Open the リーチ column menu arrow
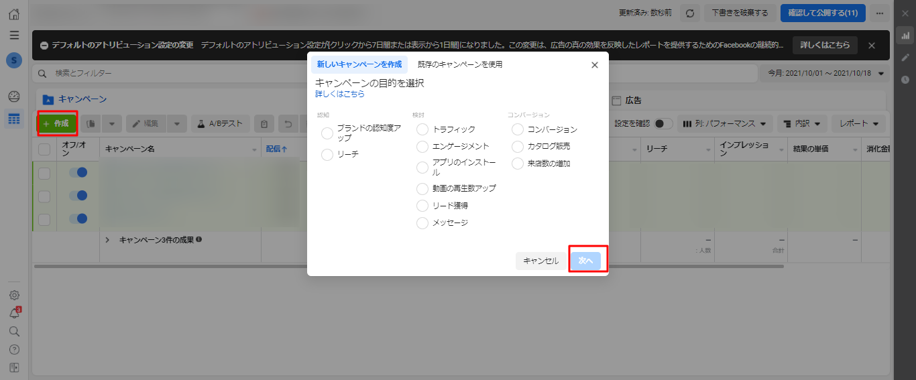This screenshot has height=380, width=916. tap(707, 149)
